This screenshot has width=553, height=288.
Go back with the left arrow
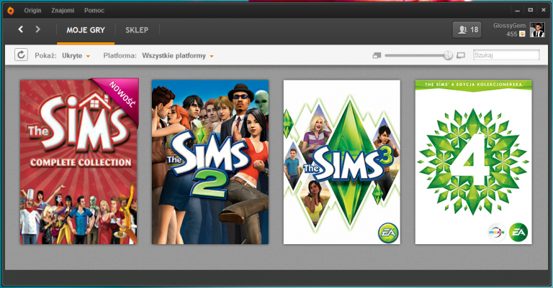click(21, 29)
